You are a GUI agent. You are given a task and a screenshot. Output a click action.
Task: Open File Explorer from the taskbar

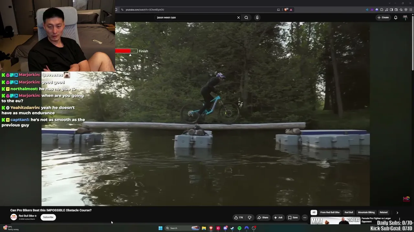tap(204, 228)
